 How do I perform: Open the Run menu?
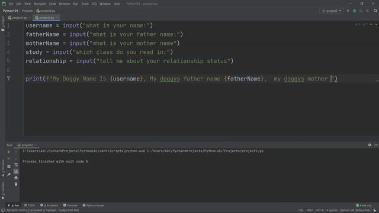tap(76, 4)
